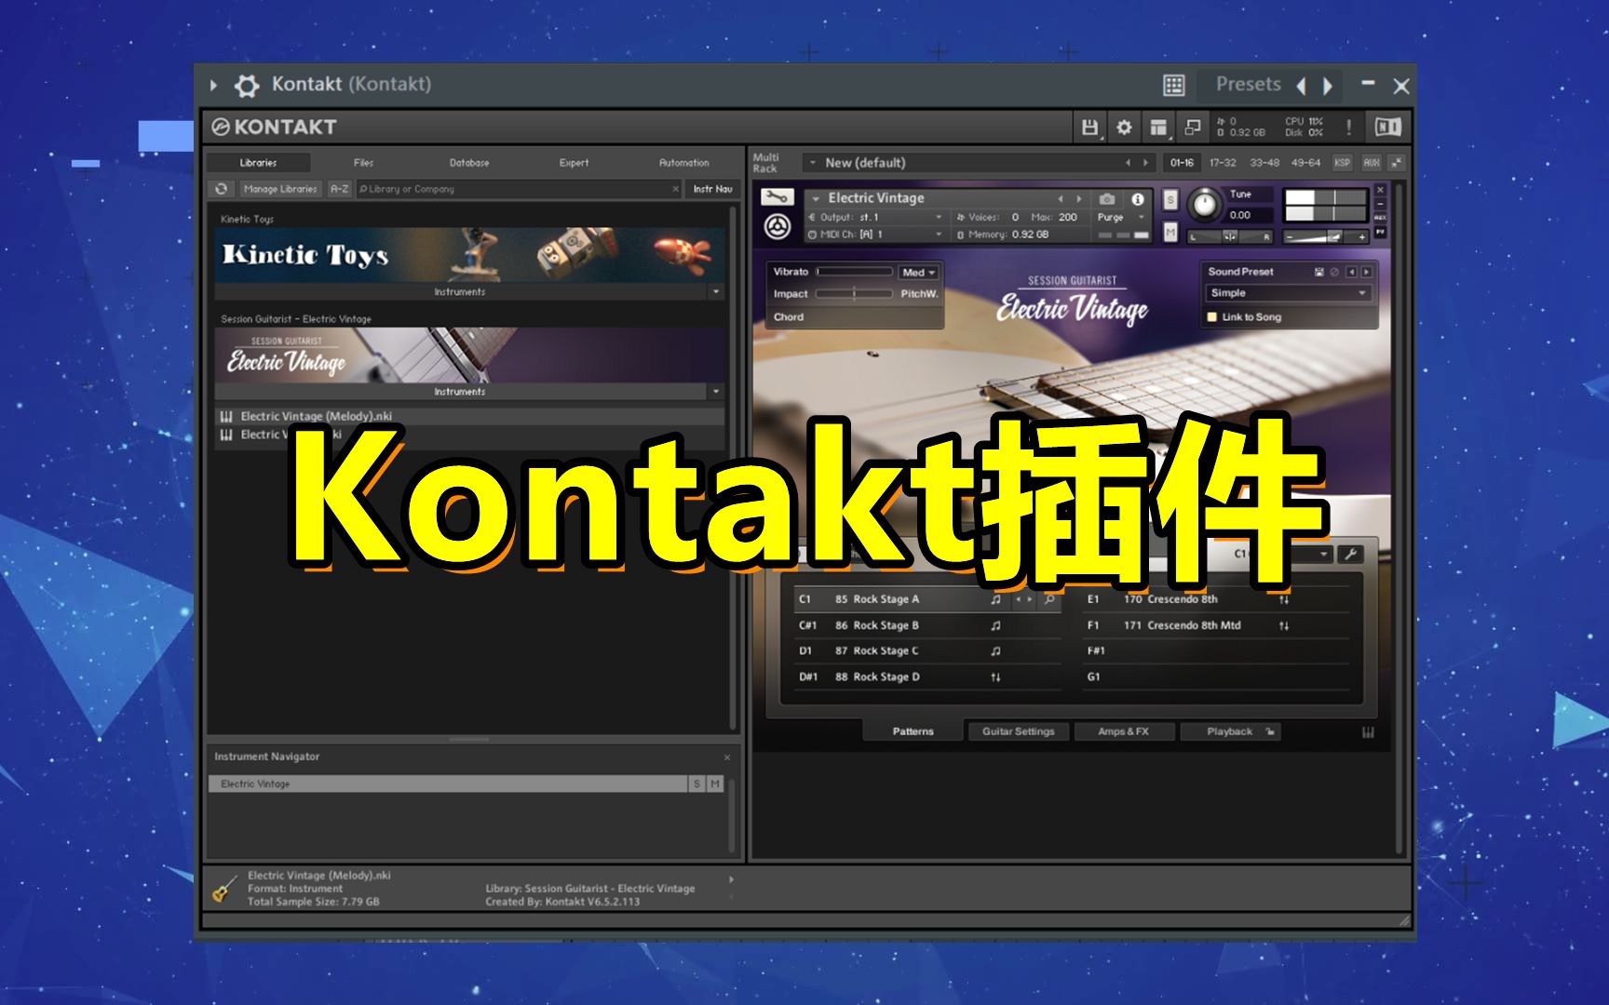Select the next preset arrow beside Presets
This screenshot has width=1609, height=1005.
[1328, 87]
